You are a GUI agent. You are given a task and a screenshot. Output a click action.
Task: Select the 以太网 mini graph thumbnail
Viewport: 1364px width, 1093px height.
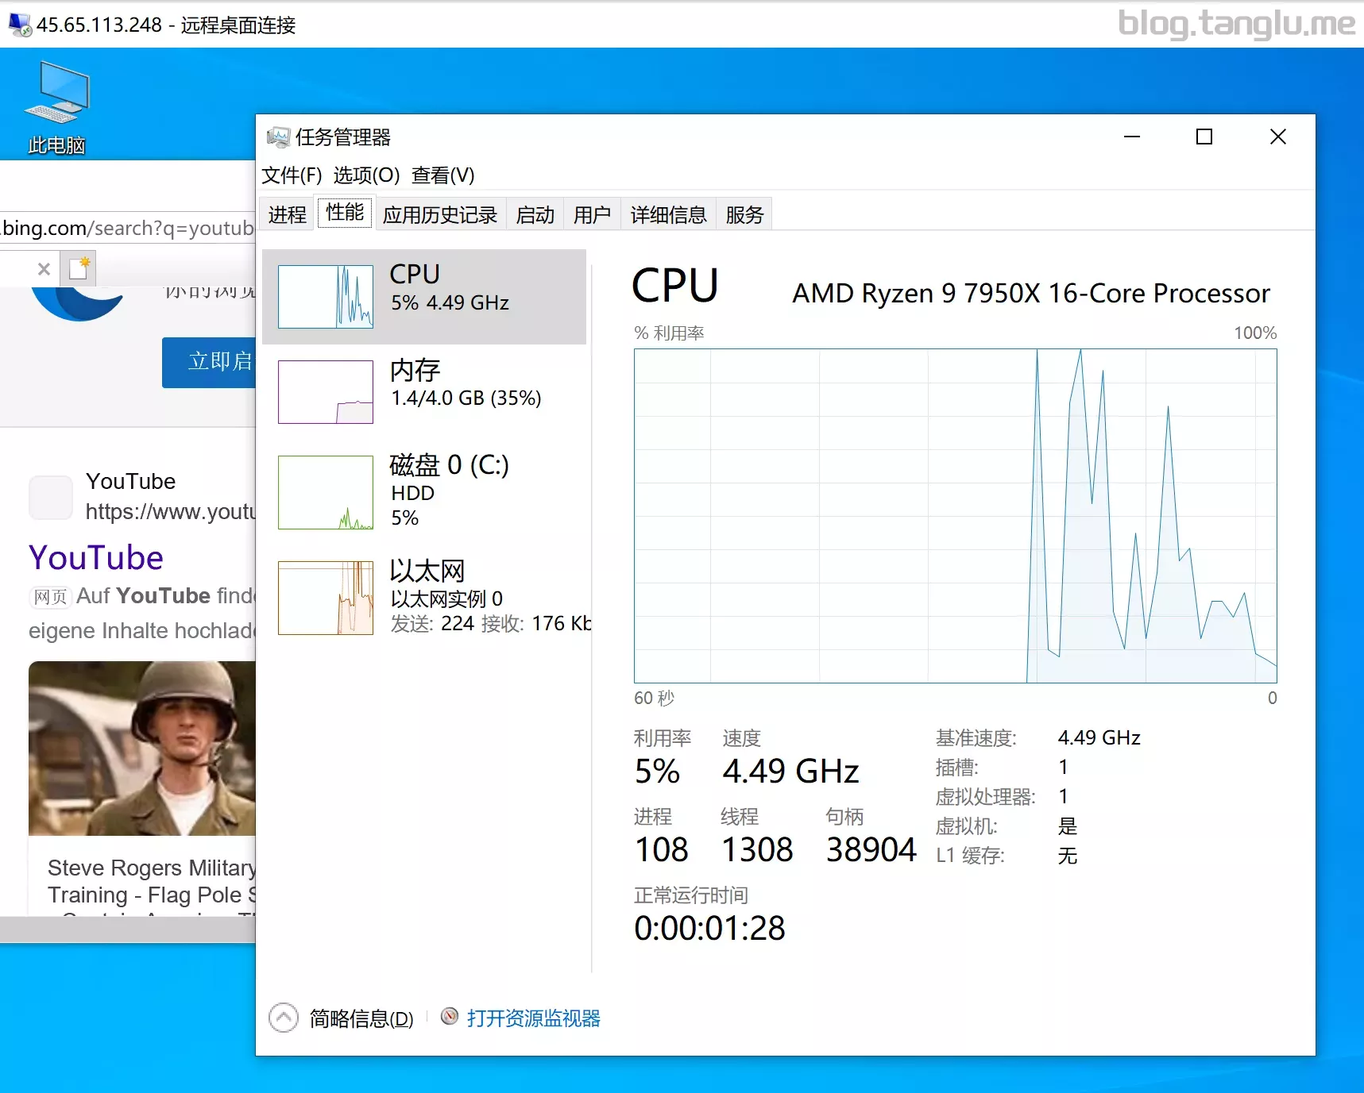(x=326, y=598)
